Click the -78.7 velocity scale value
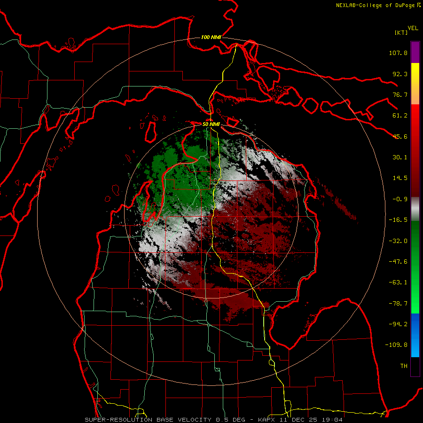This screenshot has width=423, height=423. coord(398,304)
